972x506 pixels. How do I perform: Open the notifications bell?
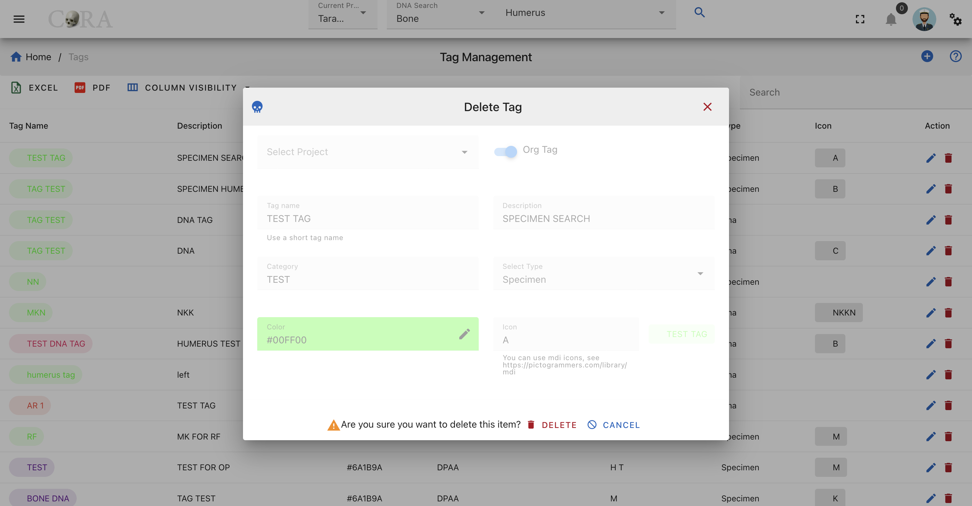click(891, 19)
